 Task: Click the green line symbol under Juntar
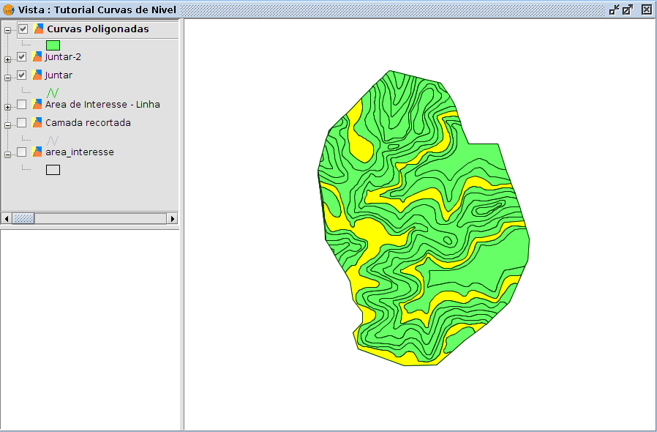(53, 93)
